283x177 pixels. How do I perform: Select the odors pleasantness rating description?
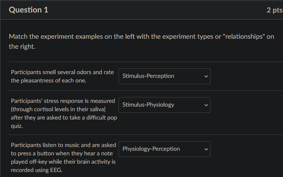[x=62, y=76]
